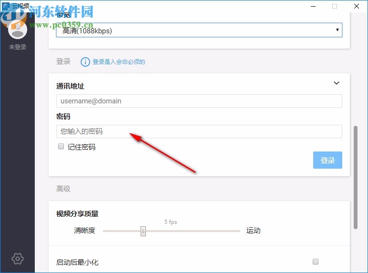This screenshot has width=368, height=273.
Task: Click the 视频分享质量 slider handle
Action: pos(143,231)
